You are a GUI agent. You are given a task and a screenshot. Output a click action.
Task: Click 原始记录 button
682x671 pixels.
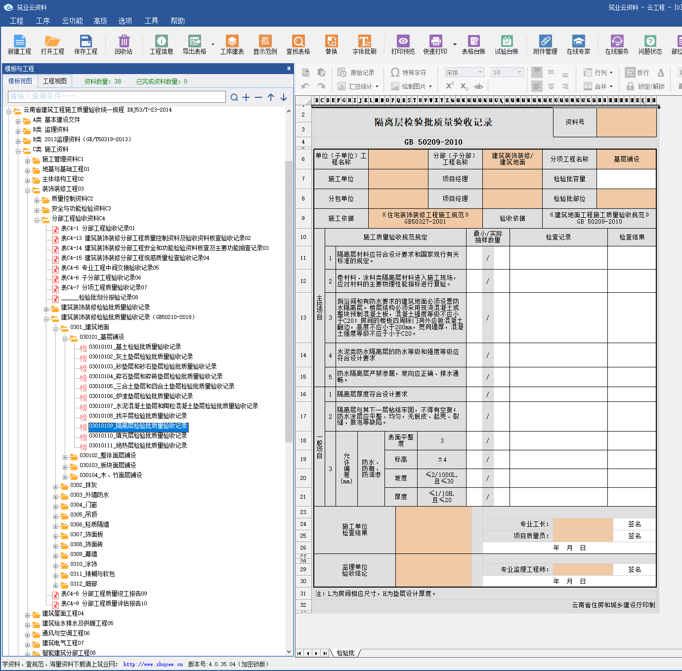pyautogui.click(x=356, y=73)
